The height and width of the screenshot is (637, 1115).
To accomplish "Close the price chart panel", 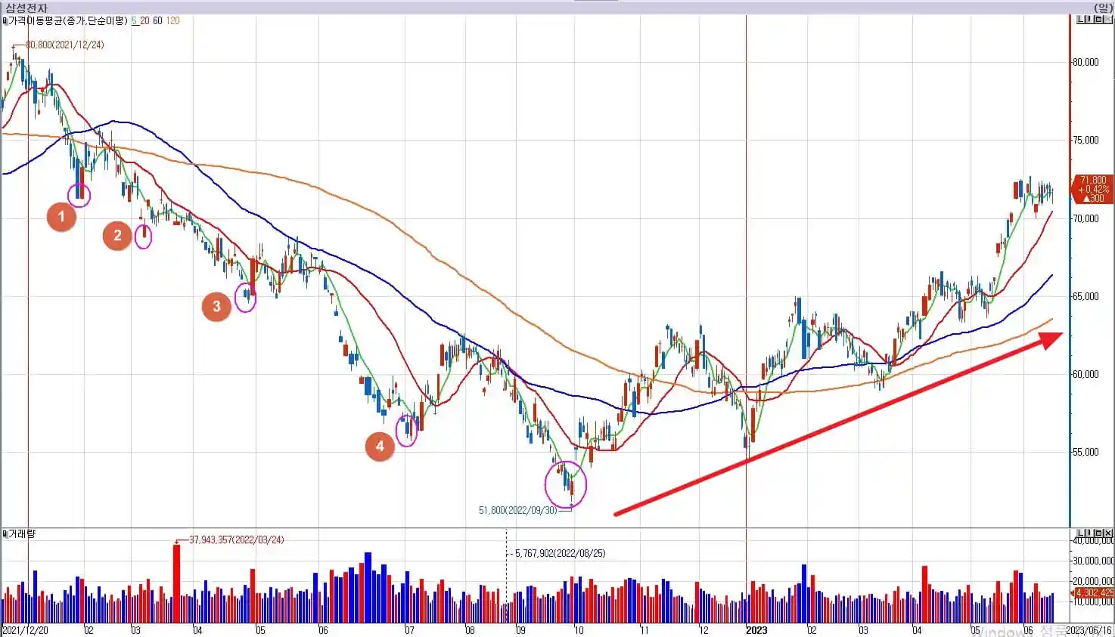I will tap(1108, 20).
